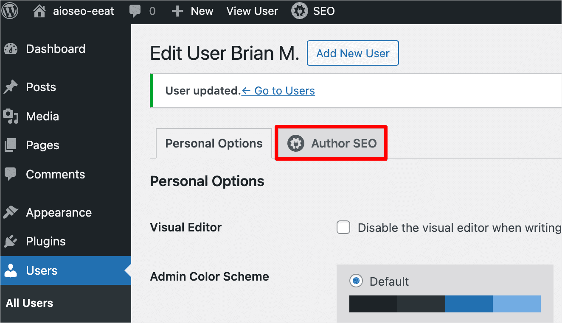Click the Posts pushpin icon
562x323 pixels.
click(11, 87)
